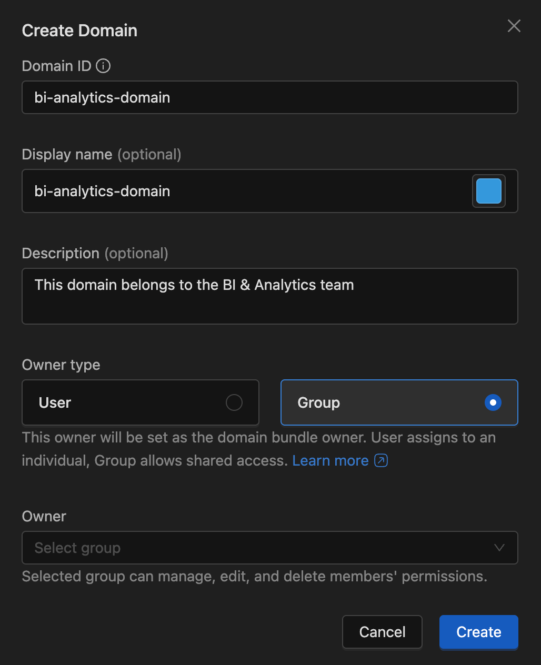This screenshot has width=541, height=665.
Task: Click inside the Description text field
Action: [x=270, y=296]
